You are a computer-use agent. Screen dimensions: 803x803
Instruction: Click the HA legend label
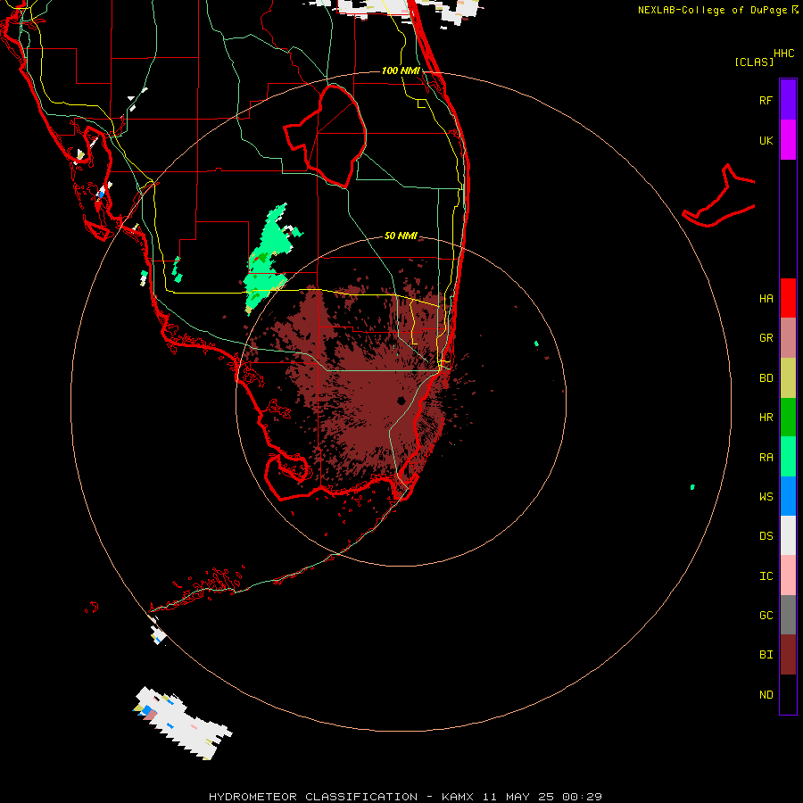(766, 299)
